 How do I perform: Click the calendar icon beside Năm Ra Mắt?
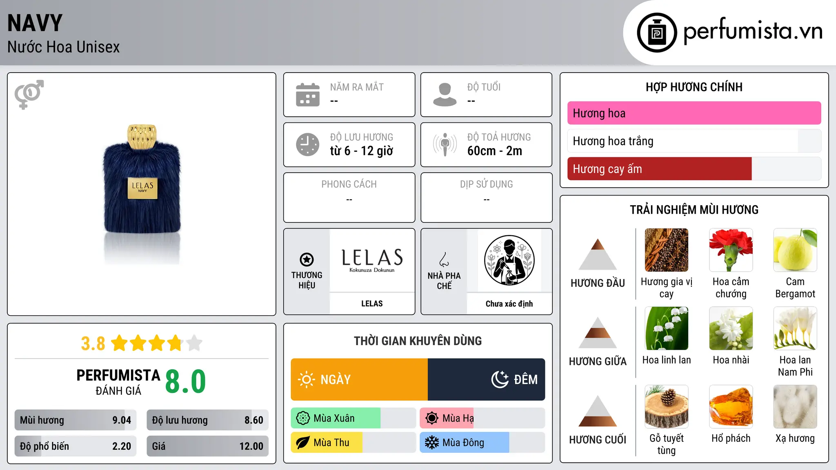click(x=308, y=95)
